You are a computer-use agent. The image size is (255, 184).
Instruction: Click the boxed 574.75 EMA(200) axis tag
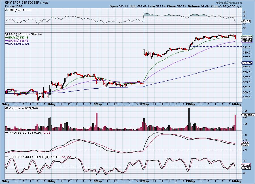(x=247, y=63)
